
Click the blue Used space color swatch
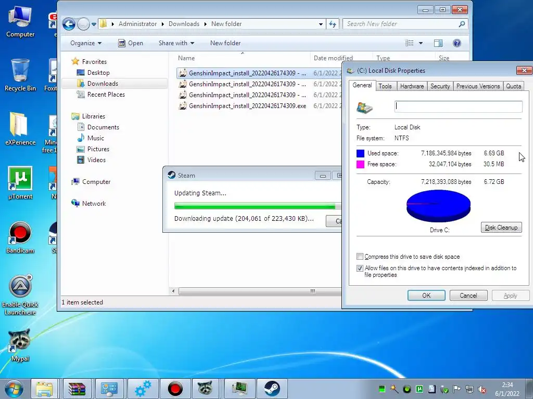360,153
